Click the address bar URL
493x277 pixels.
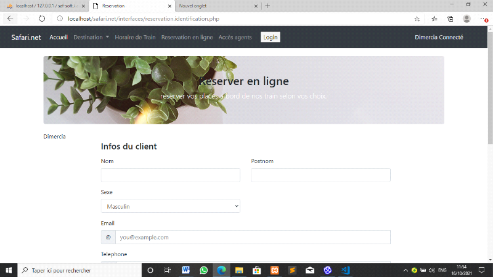click(x=144, y=19)
